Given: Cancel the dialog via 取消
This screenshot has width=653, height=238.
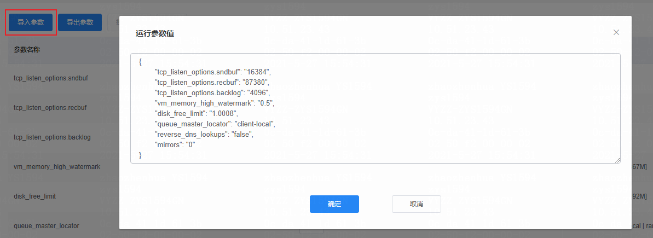Looking at the screenshot, I should 417,204.
